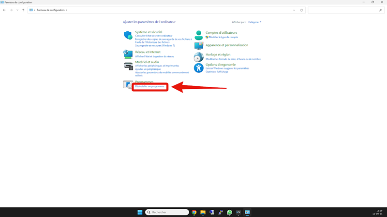Click the Système et sécurité shield icon

[x=128, y=35]
